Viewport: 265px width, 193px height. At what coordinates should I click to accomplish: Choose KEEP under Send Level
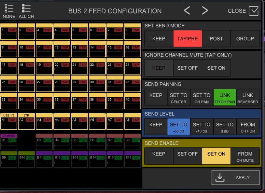click(156, 127)
